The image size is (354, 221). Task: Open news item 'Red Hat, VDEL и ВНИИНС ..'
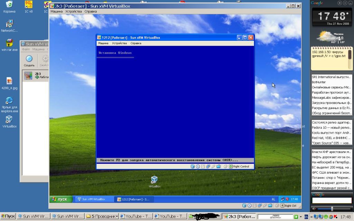pos(332,138)
